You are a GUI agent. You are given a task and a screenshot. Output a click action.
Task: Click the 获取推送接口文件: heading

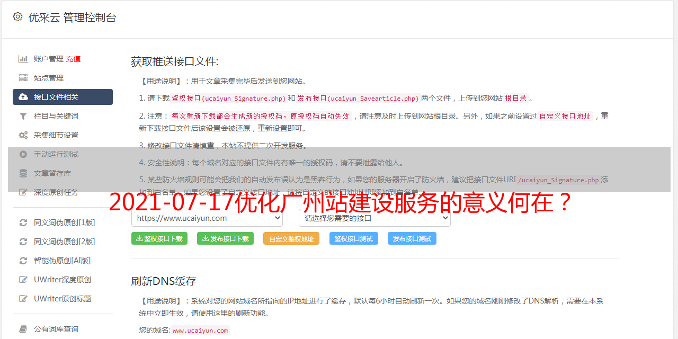(175, 61)
